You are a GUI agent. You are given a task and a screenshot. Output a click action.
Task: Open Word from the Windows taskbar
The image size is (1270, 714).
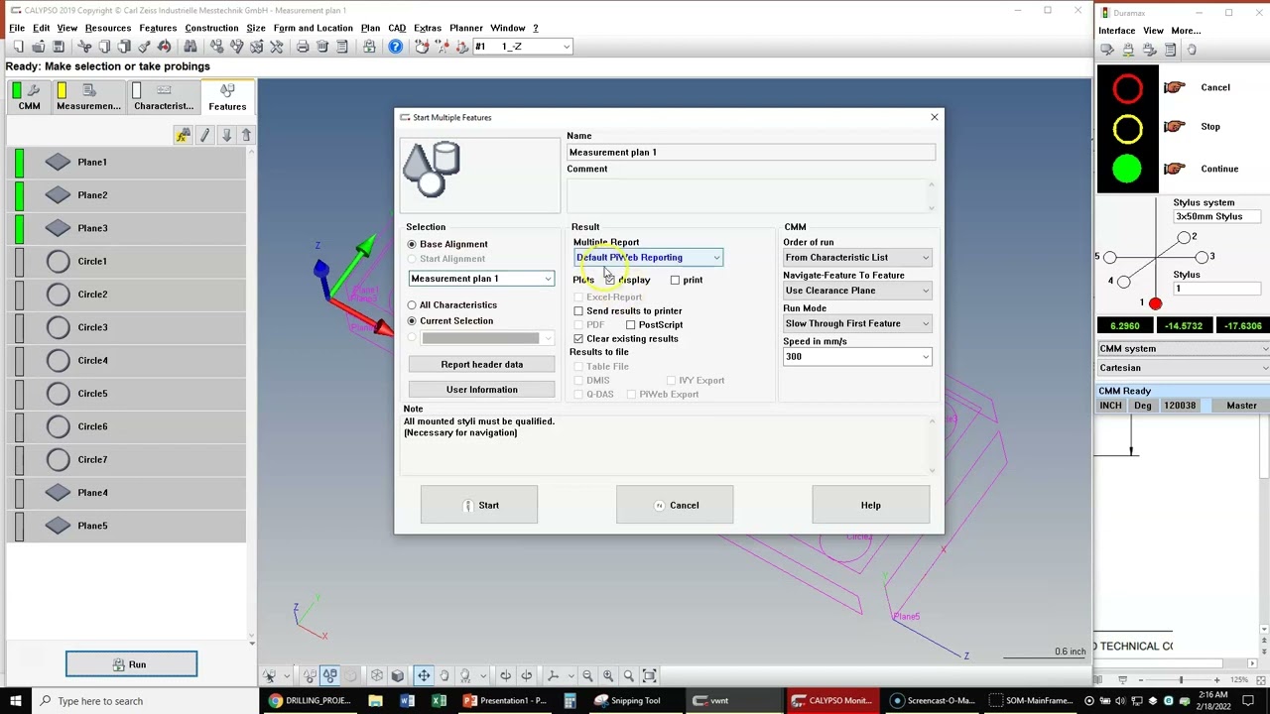point(407,701)
